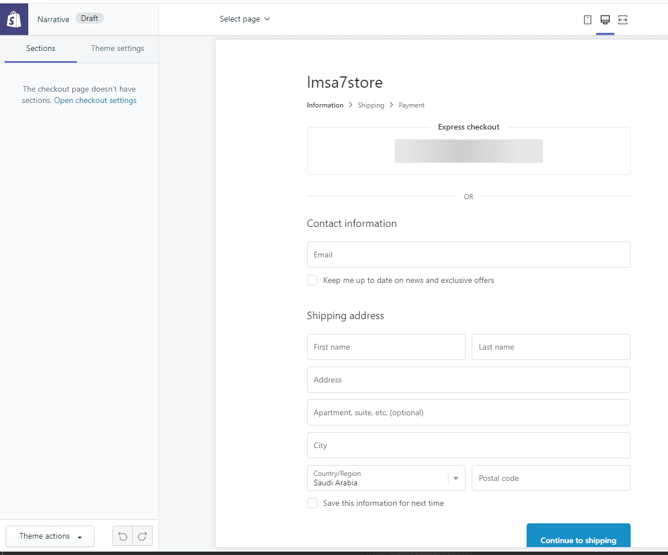The width and height of the screenshot is (668, 555).
Task: Switch to the Sections tab
Action: [41, 49]
